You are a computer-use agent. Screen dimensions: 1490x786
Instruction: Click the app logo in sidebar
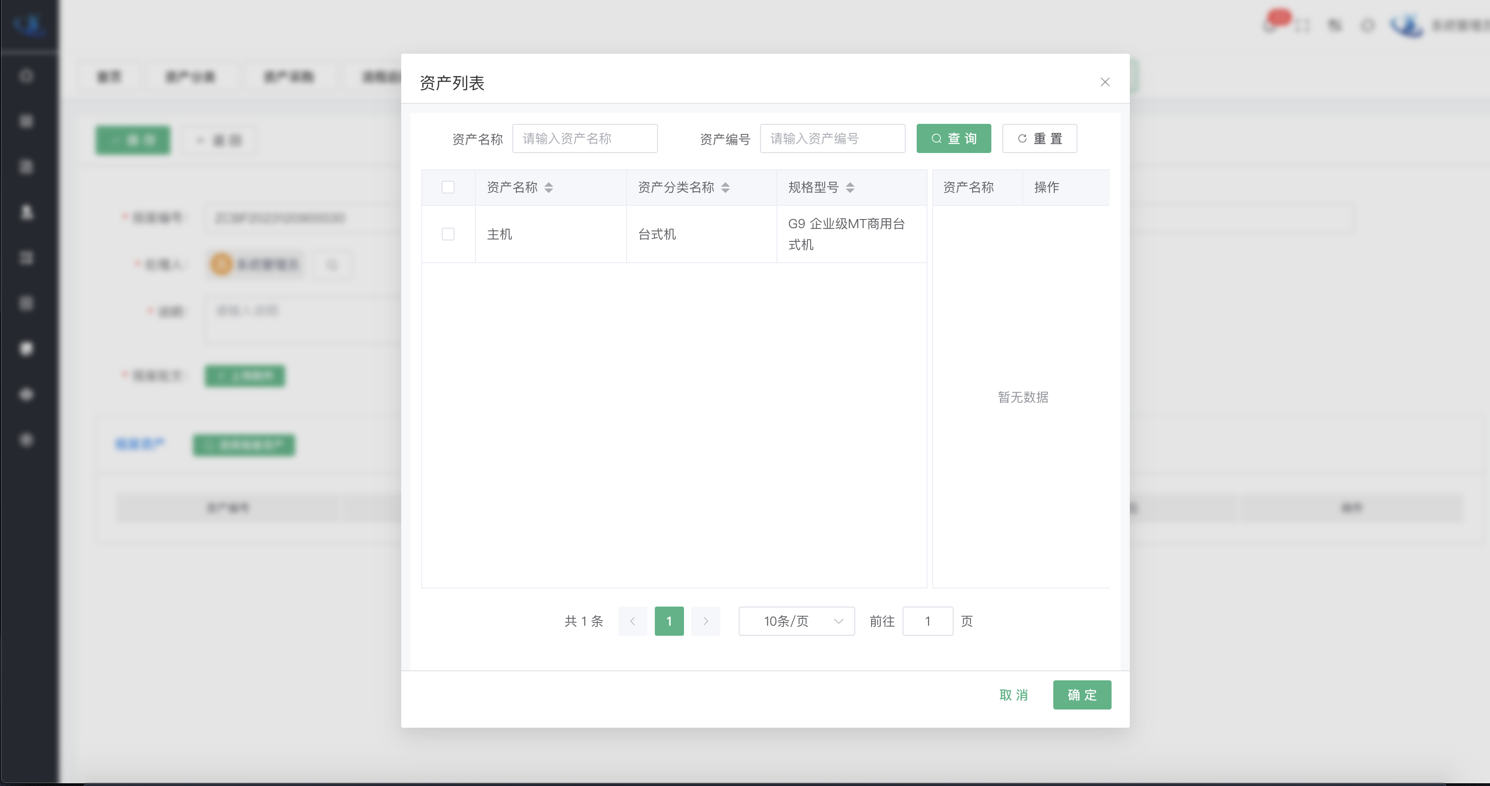point(29,25)
